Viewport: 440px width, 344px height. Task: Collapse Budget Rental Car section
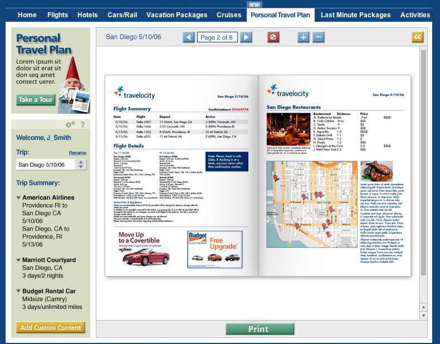(18, 291)
